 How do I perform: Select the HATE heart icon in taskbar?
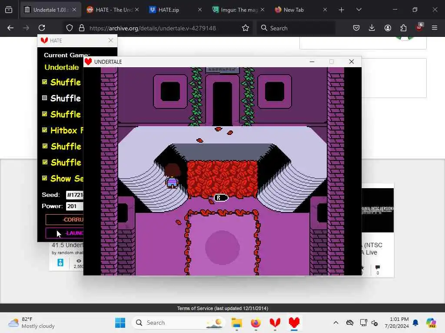pyautogui.click(x=275, y=323)
